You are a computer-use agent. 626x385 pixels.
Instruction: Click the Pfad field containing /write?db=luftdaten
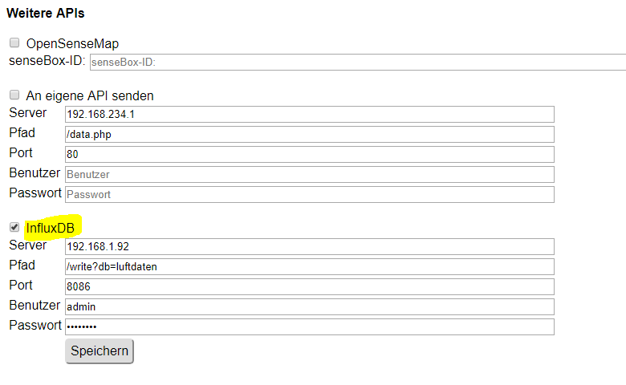tap(309, 266)
